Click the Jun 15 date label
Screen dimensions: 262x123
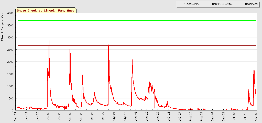coord(147,117)
